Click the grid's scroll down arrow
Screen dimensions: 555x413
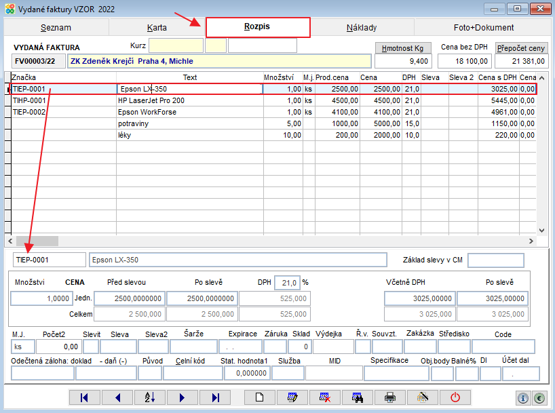[x=541, y=231]
